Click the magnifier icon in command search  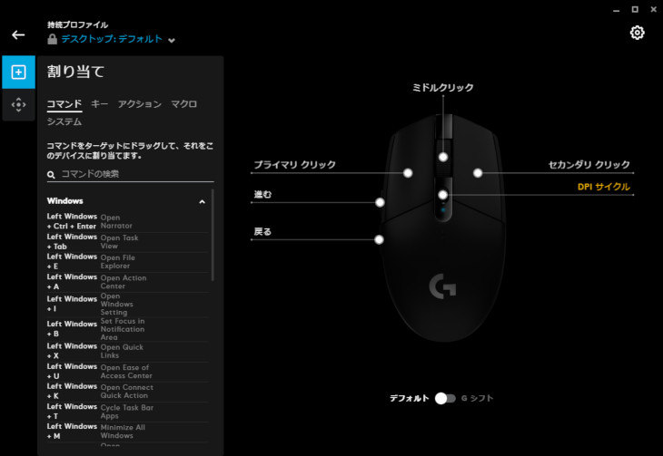(x=51, y=174)
